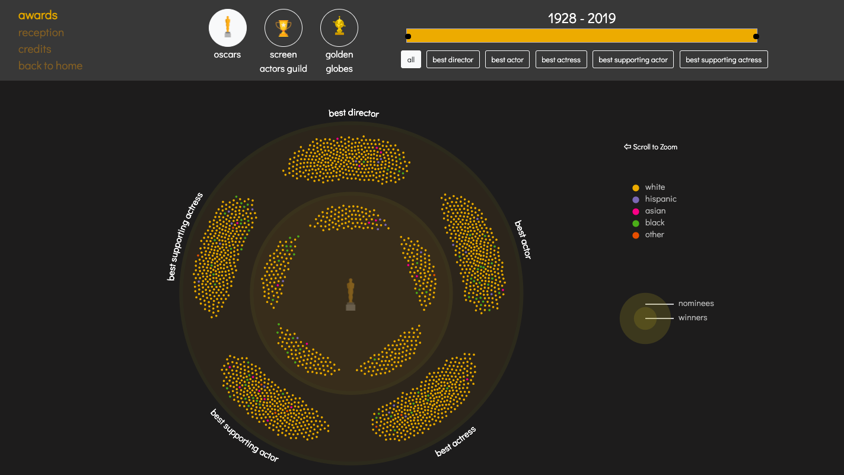This screenshot has height=475, width=844.
Task: Click the curved 'best actor' chart label
Action: (x=523, y=240)
